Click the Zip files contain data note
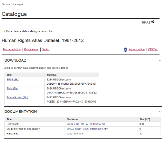The image size is (166, 143). coord(36,68)
